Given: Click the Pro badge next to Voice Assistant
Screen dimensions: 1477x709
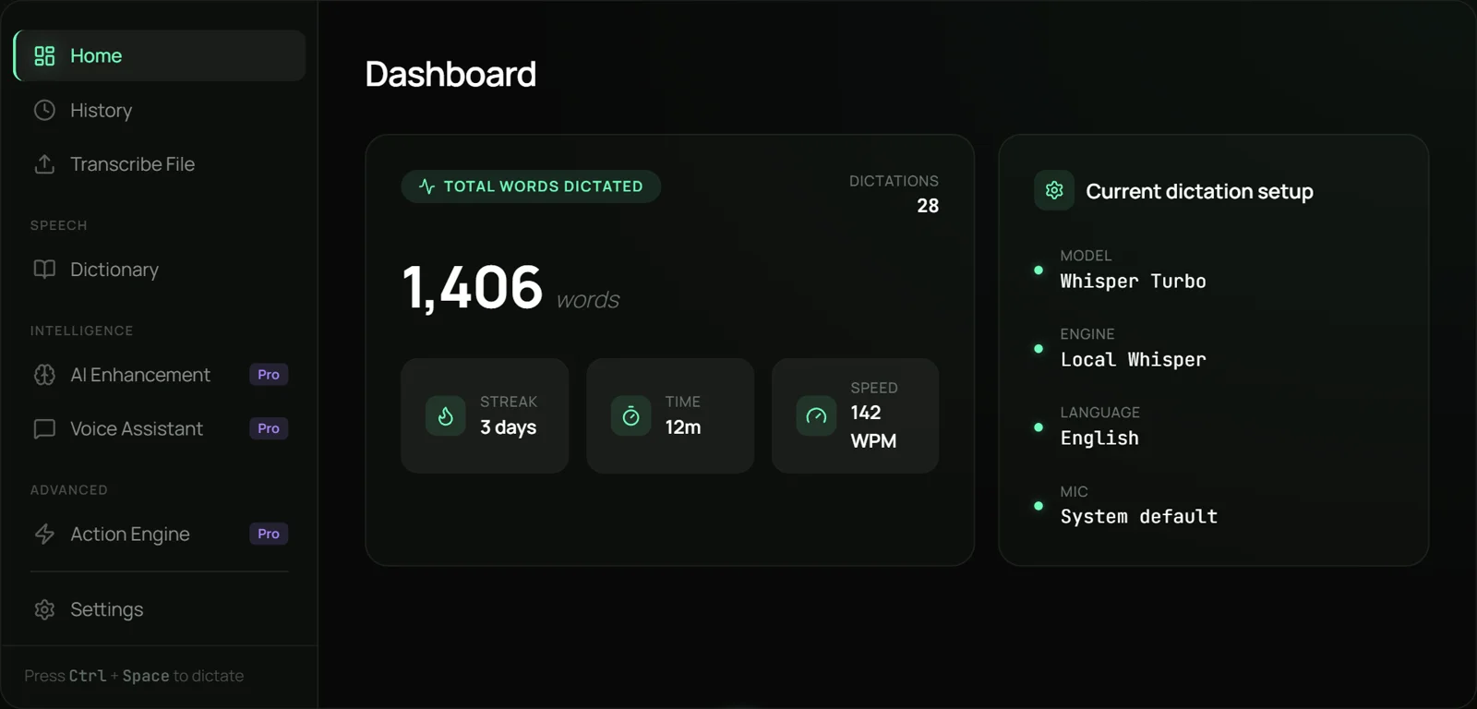Looking at the screenshot, I should 269,428.
